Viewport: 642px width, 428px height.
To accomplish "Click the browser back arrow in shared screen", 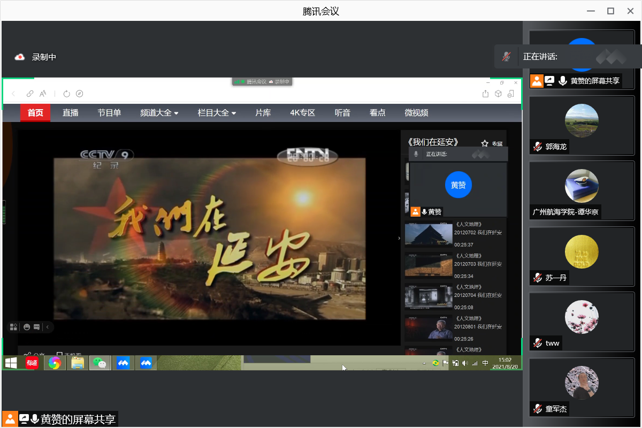I will [x=13, y=94].
